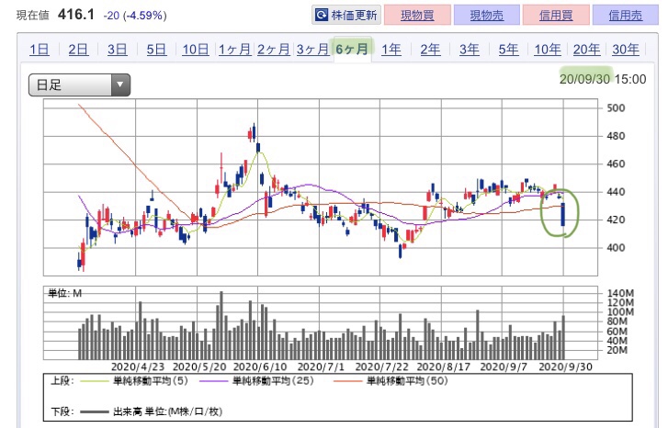The image size is (668, 428).
Task: Click the 信用買 button
Action: point(556,16)
